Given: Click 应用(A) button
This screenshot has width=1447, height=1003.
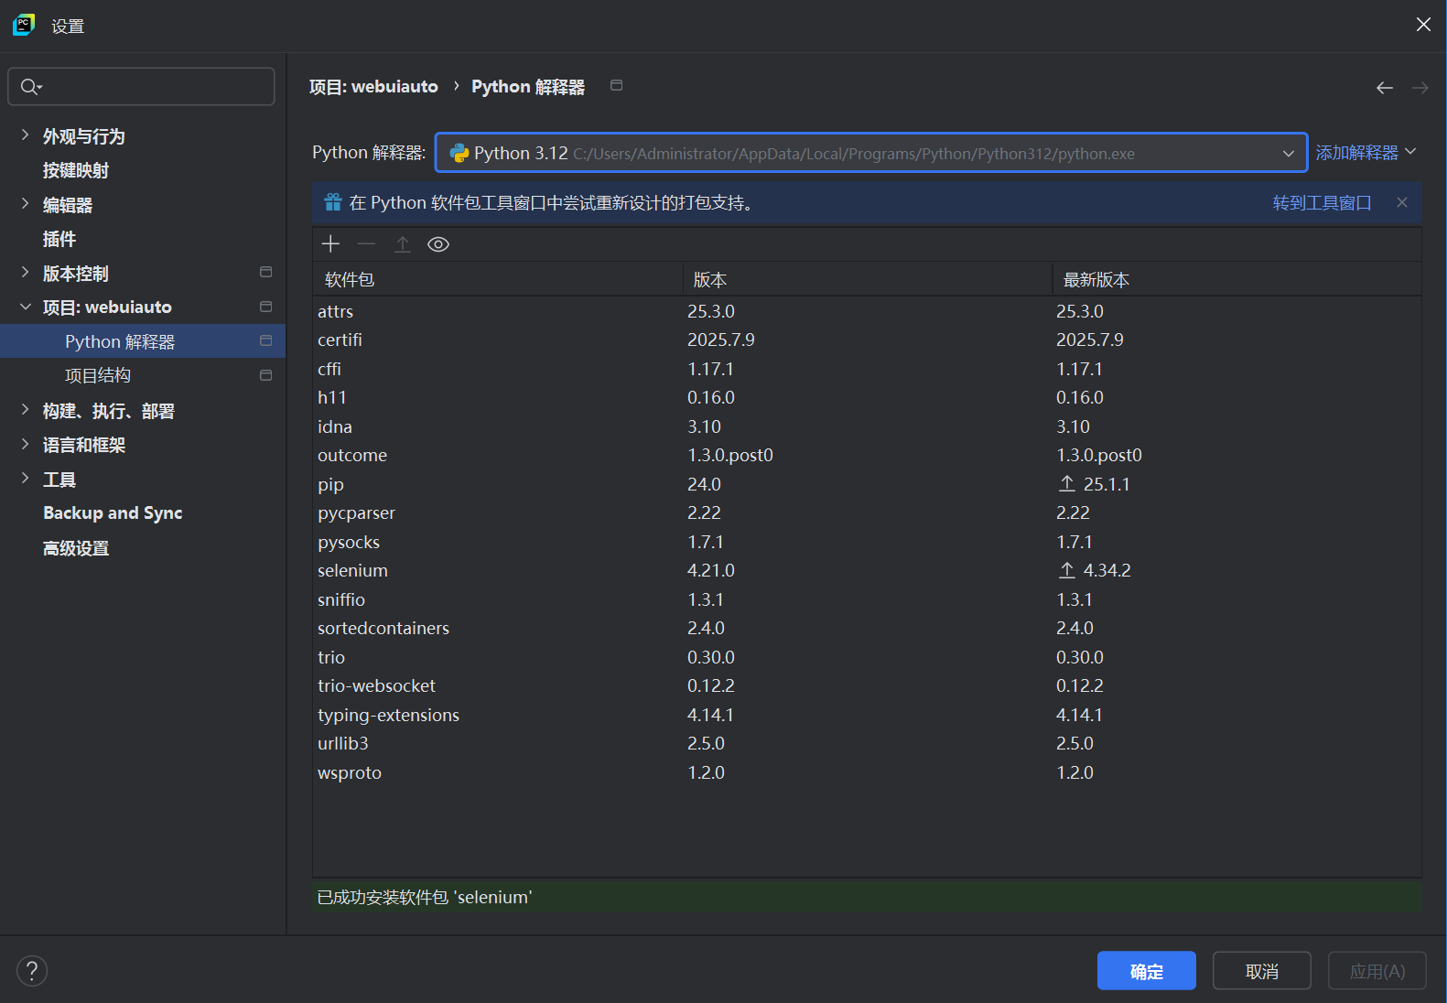Looking at the screenshot, I should point(1377,971).
